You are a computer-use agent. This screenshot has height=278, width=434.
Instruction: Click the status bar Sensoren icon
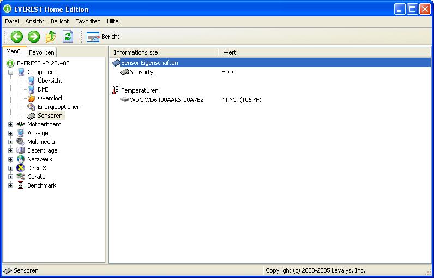click(x=8, y=270)
